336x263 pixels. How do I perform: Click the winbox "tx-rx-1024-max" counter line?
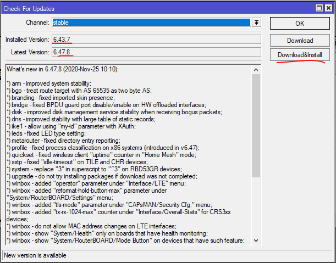[119, 215]
